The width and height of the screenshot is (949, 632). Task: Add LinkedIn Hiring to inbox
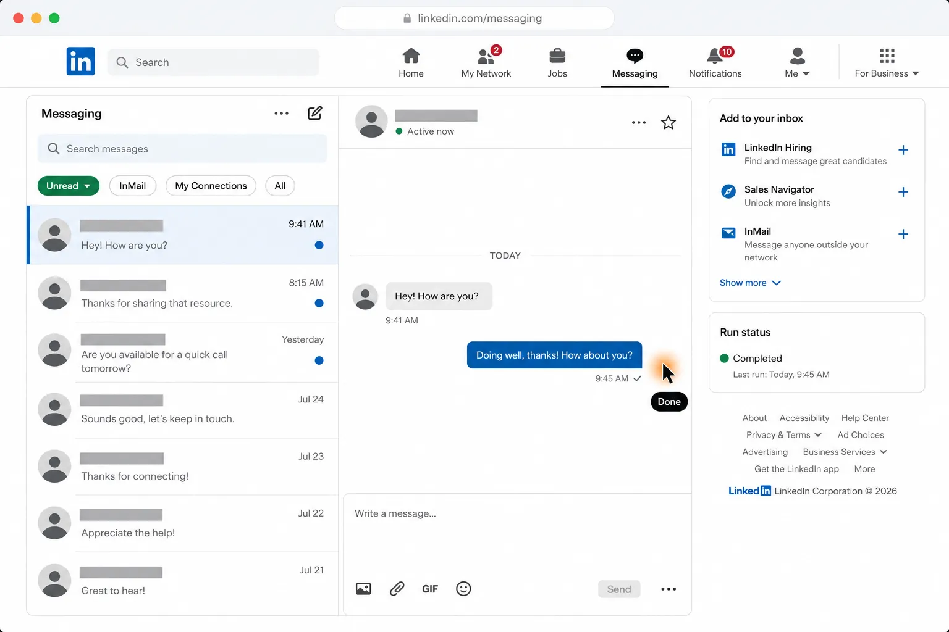click(903, 150)
